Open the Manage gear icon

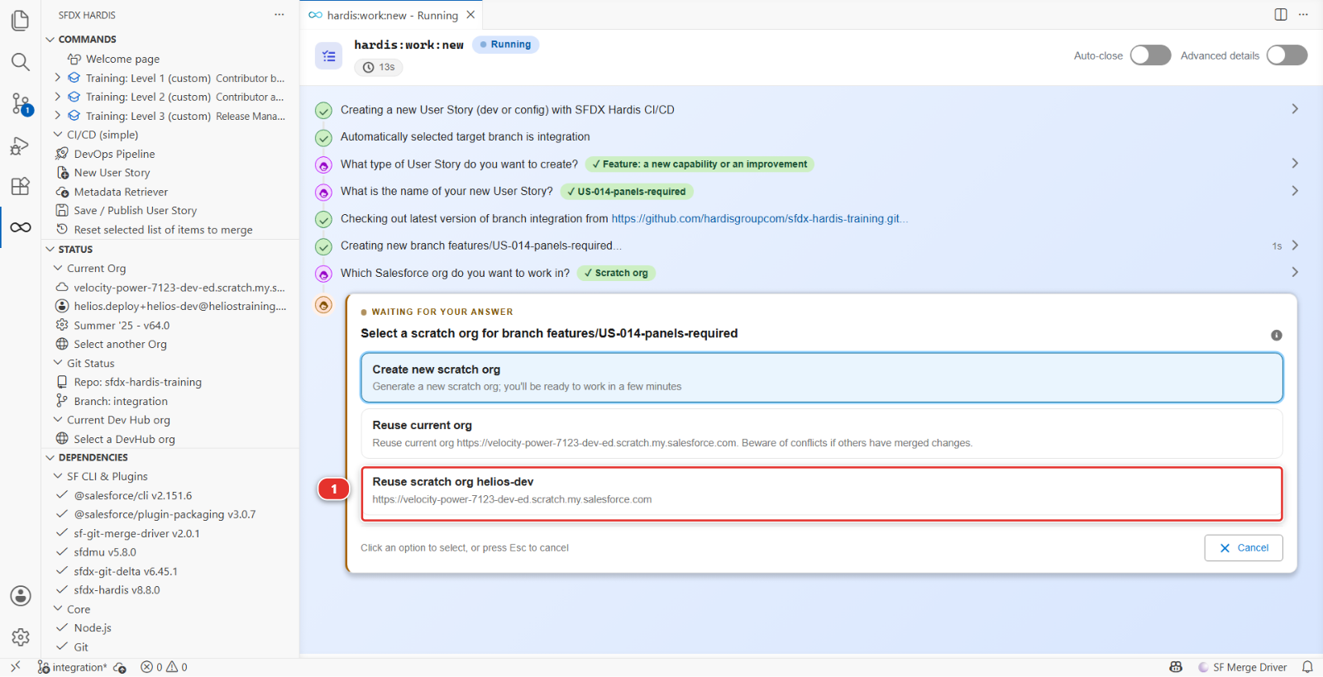[21, 637]
